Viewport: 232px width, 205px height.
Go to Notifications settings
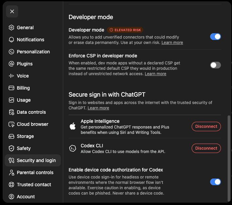click(33, 40)
